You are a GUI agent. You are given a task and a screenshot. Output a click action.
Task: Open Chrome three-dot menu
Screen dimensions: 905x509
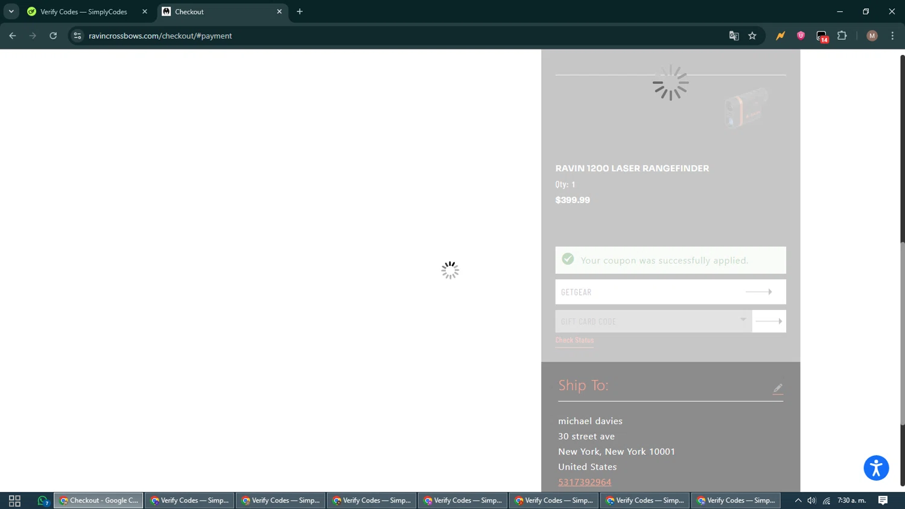point(892,36)
